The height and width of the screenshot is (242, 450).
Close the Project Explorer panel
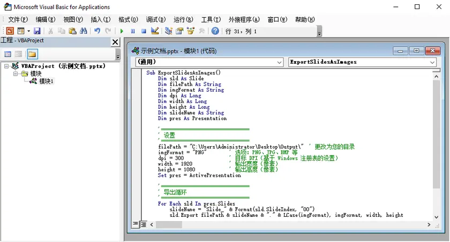115,42
